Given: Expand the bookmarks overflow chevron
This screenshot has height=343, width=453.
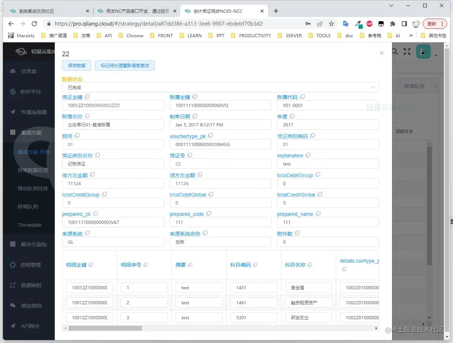Looking at the screenshot, I should (x=411, y=35).
